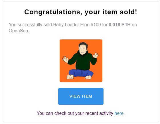160x124 pixels.
Task: Click the blue VIEW ITEM button
Action: tap(81, 96)
